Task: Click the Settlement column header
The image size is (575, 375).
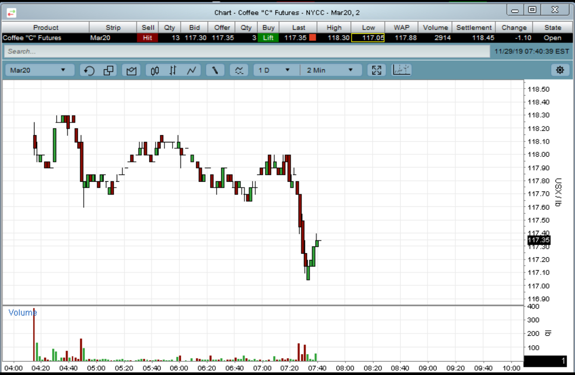Action: (x=474, y=27)
